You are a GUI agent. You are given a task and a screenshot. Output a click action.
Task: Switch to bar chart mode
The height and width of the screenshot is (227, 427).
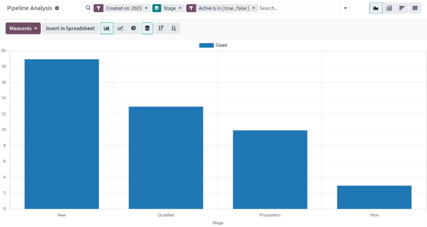pos(107,28)
